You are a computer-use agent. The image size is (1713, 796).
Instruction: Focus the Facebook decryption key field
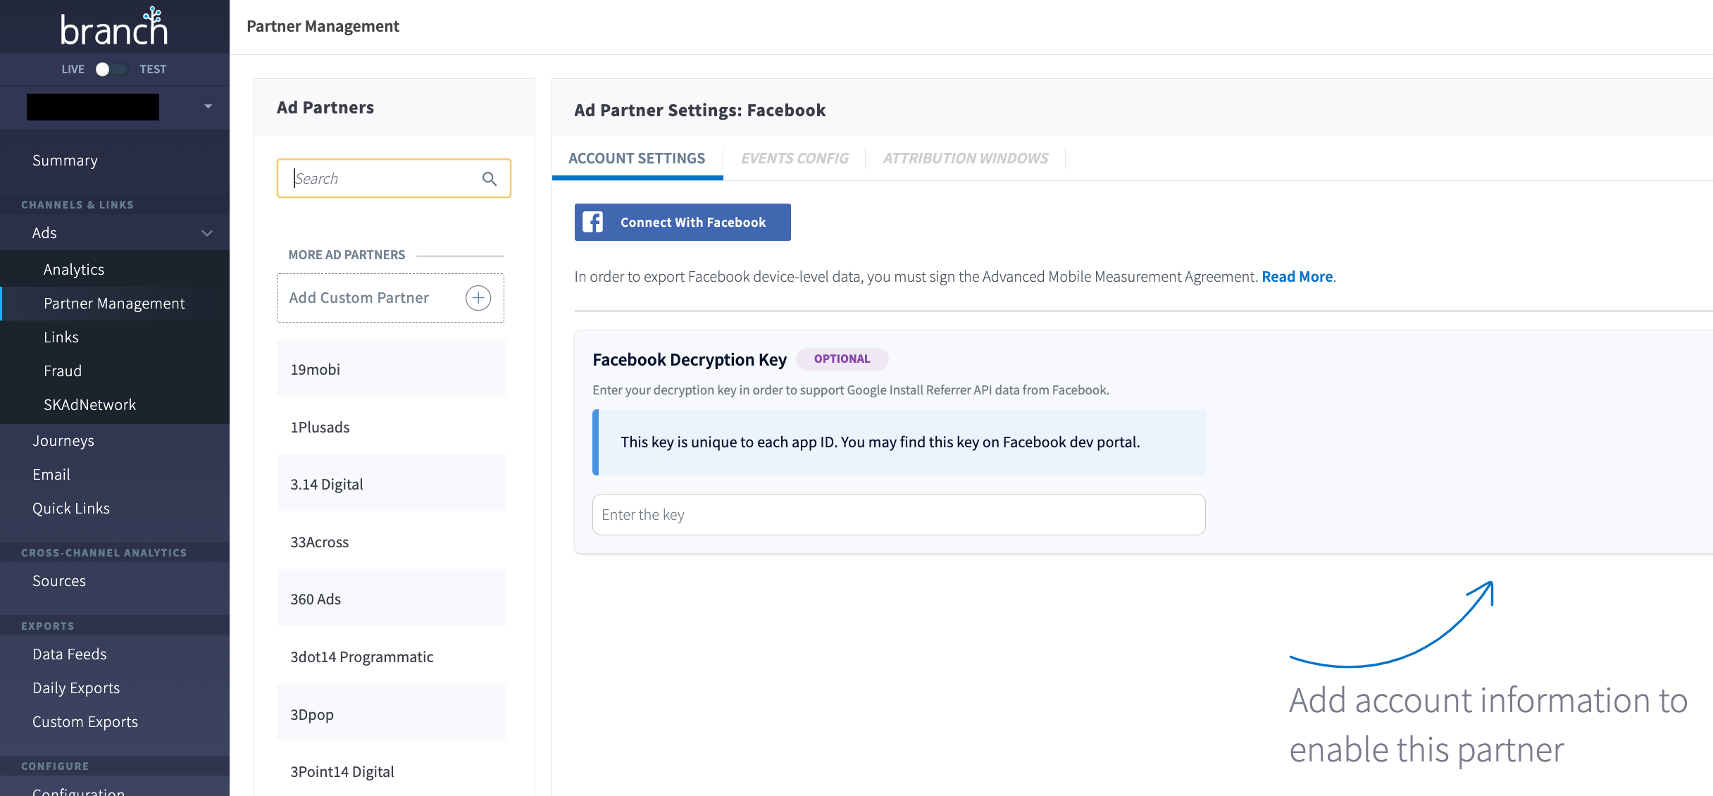pos(899,515)
